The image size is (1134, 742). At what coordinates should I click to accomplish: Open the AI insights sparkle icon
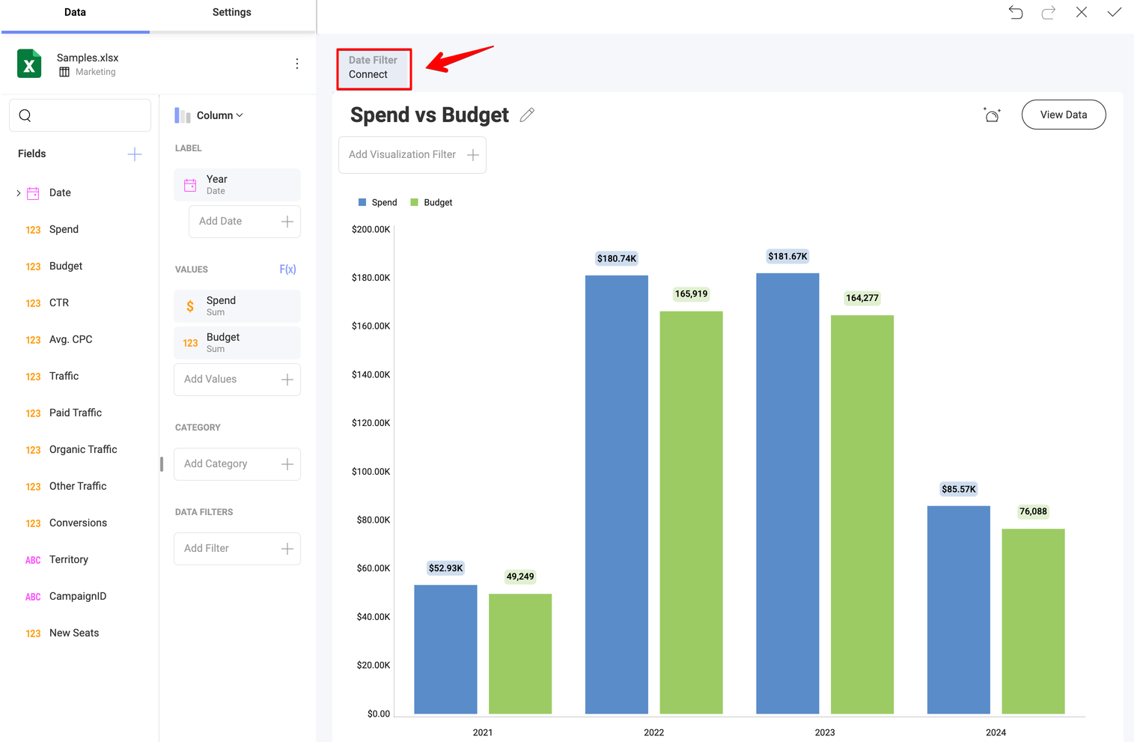point(992,115)
